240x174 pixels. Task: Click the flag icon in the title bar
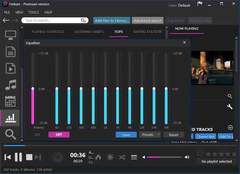200,4
